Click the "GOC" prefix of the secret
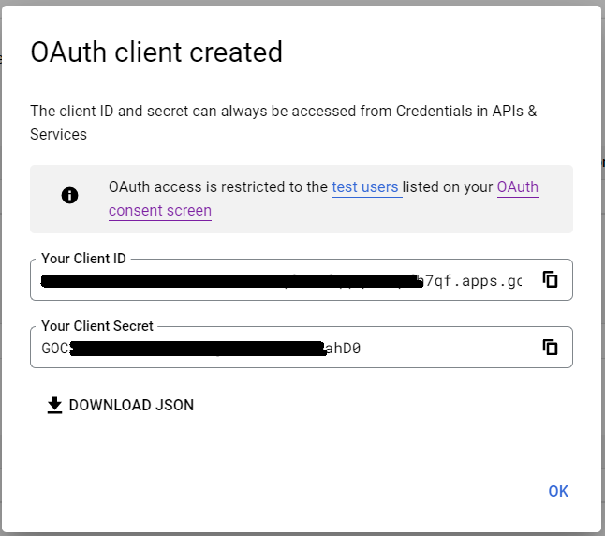The height and width of the screenshot is (536, 605). coord(54,348)
